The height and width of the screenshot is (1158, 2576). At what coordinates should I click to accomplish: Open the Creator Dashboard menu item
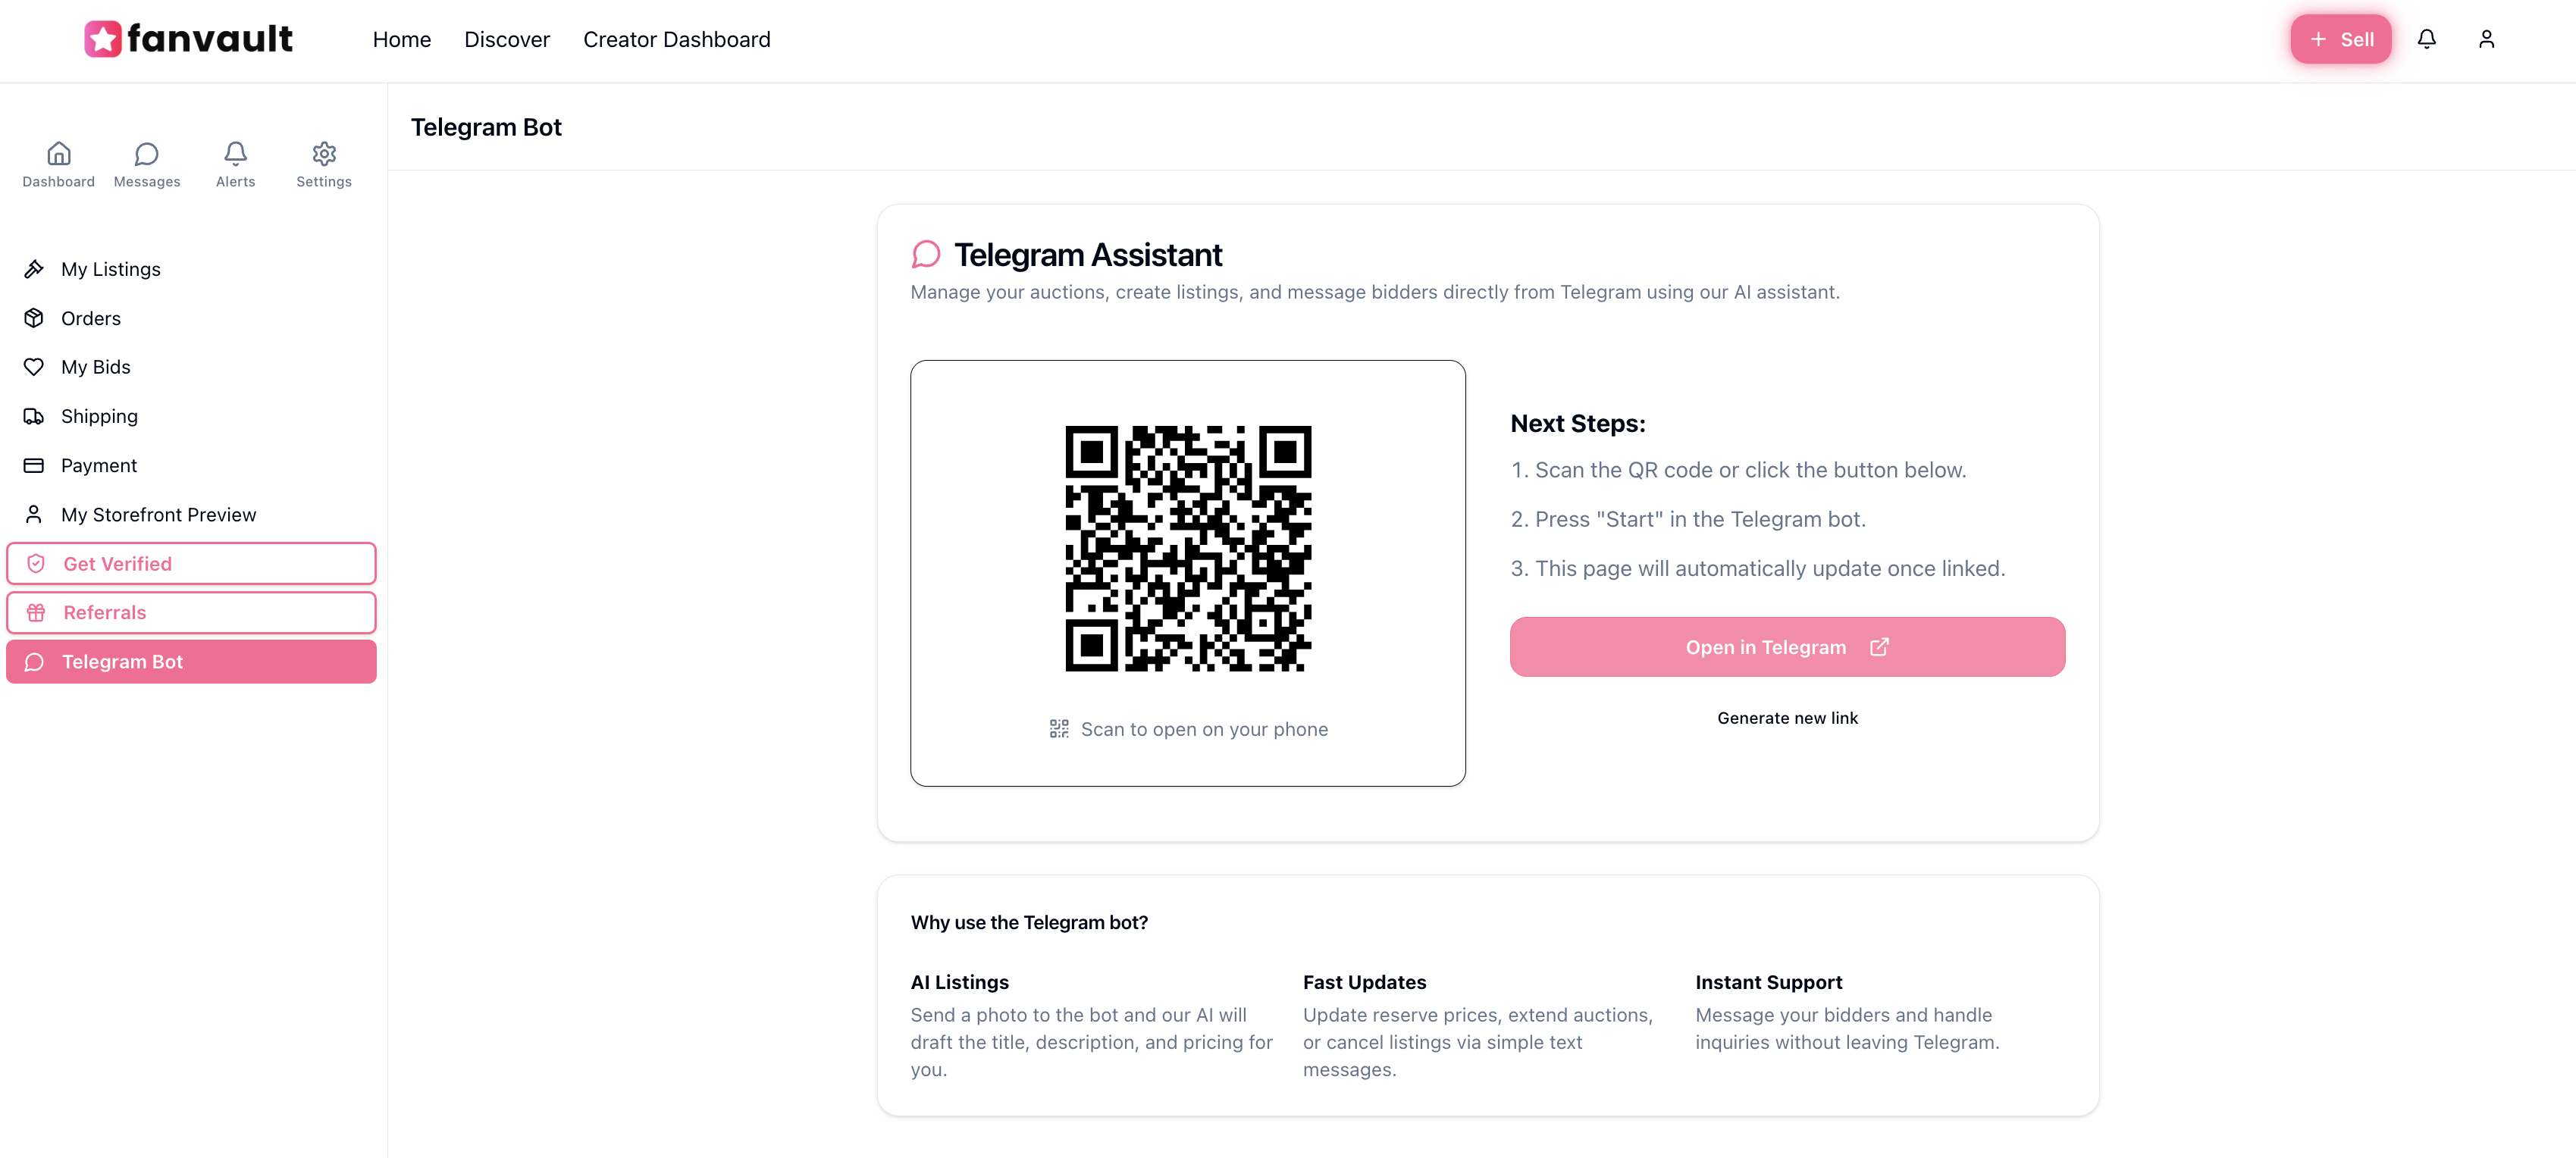tap(677, 39)
